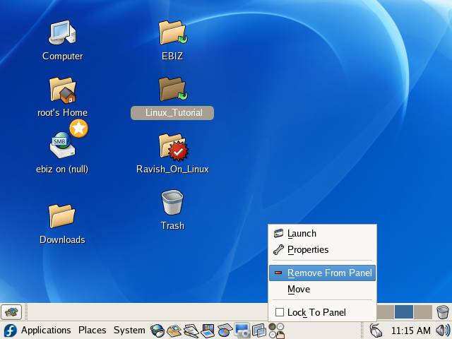Screen dimensions: 452x339
Task: Open the word processor launcher in panel
Action: click(191, 330)
